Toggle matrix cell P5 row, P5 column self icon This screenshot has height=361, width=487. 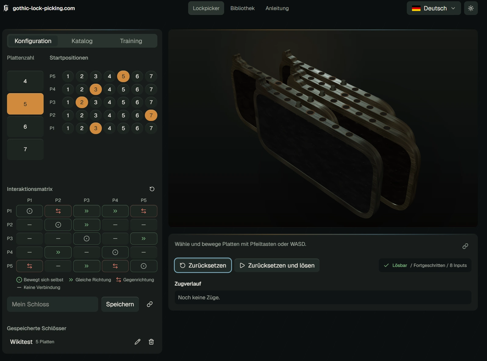[x=144, y=266]
